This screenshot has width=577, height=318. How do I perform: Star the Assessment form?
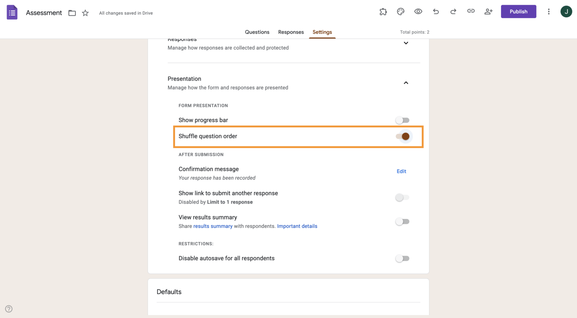tap(85, 12)
